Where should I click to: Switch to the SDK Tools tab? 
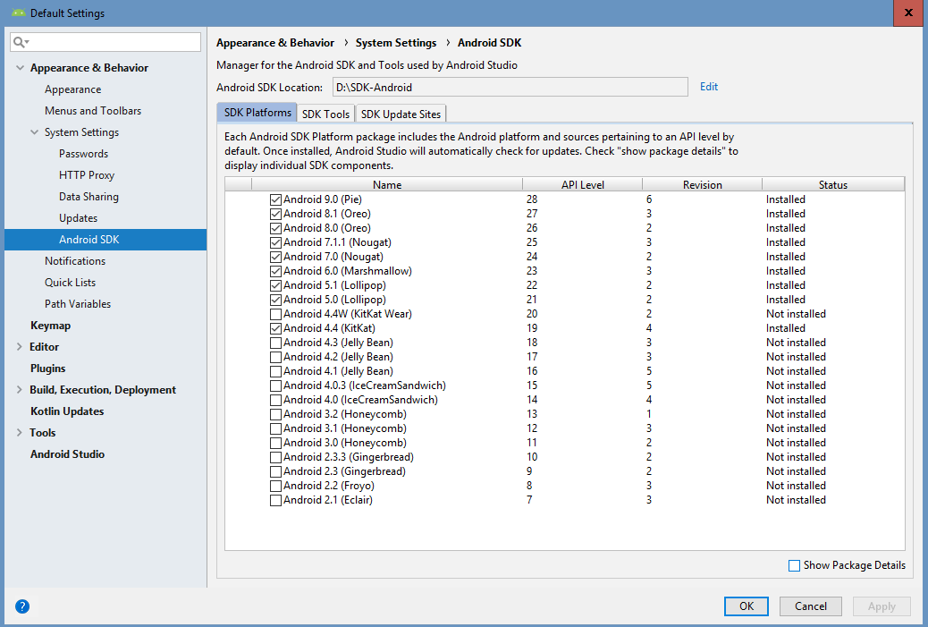(x=325, y=114)
